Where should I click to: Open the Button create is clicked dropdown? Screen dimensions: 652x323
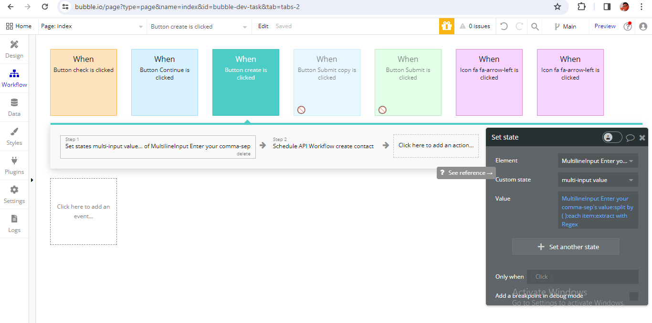coord(199,26)
